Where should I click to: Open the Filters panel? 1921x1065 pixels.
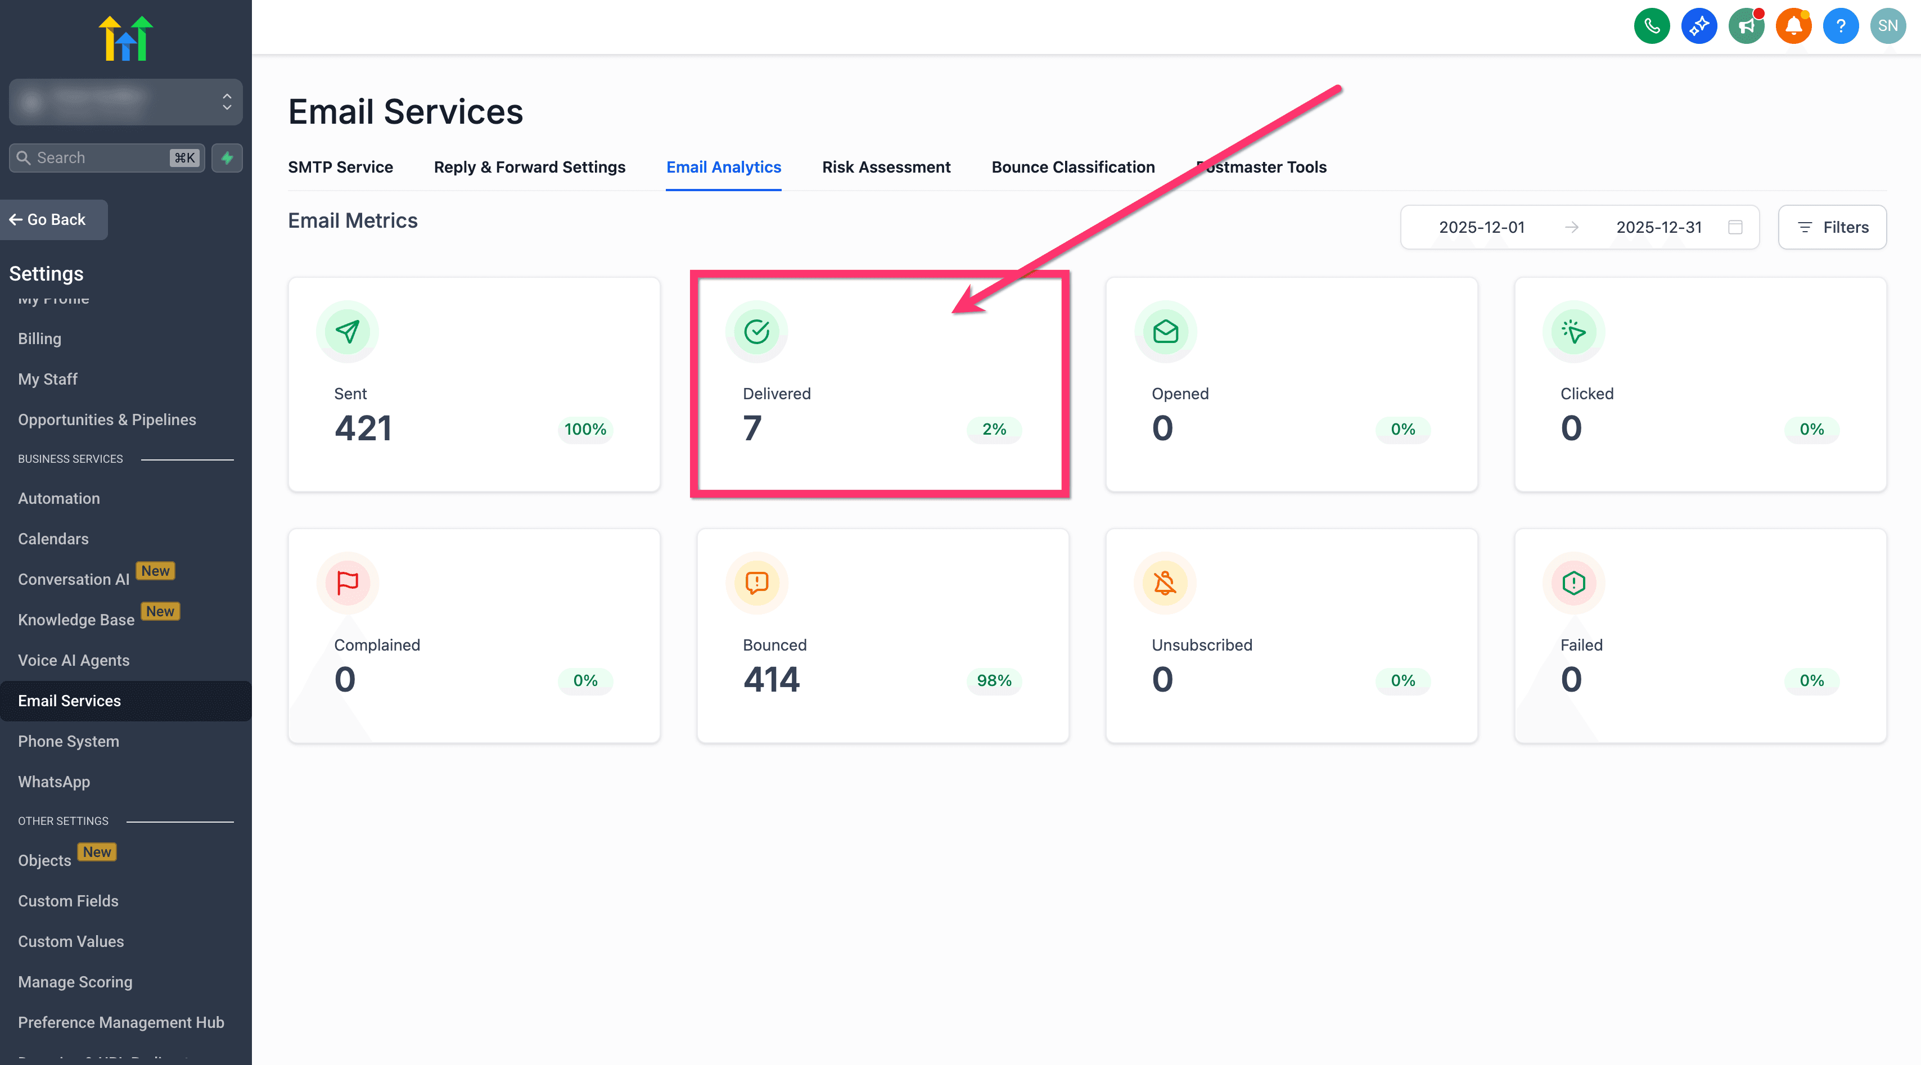(x=1832, y=228)
